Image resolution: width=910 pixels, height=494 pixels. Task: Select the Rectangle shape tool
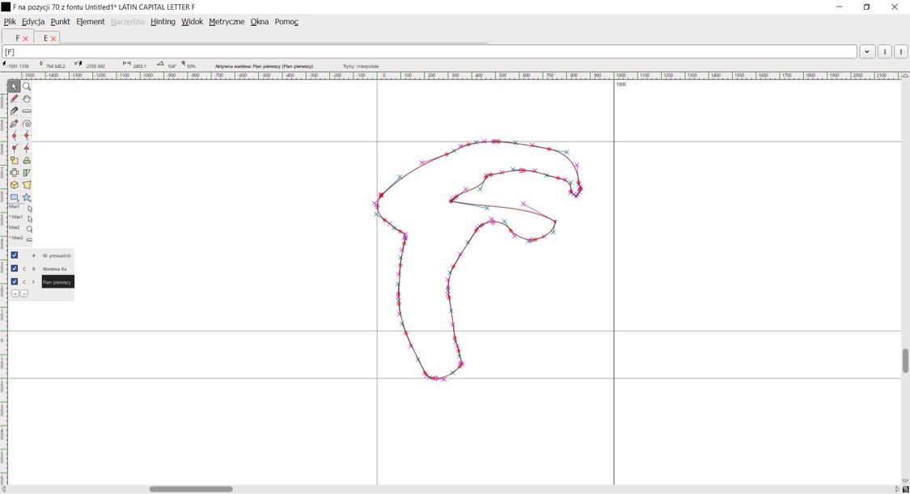(15, 198)
